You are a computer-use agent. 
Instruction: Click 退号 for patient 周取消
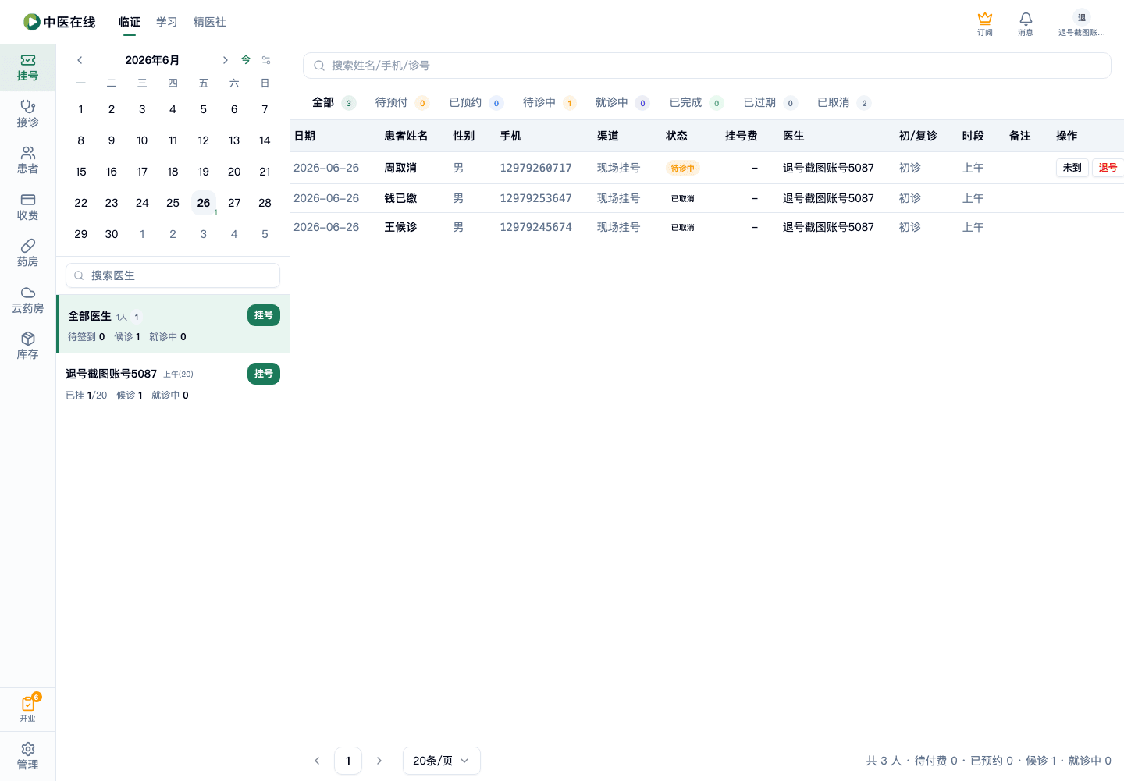click(x=1108, y=168)
